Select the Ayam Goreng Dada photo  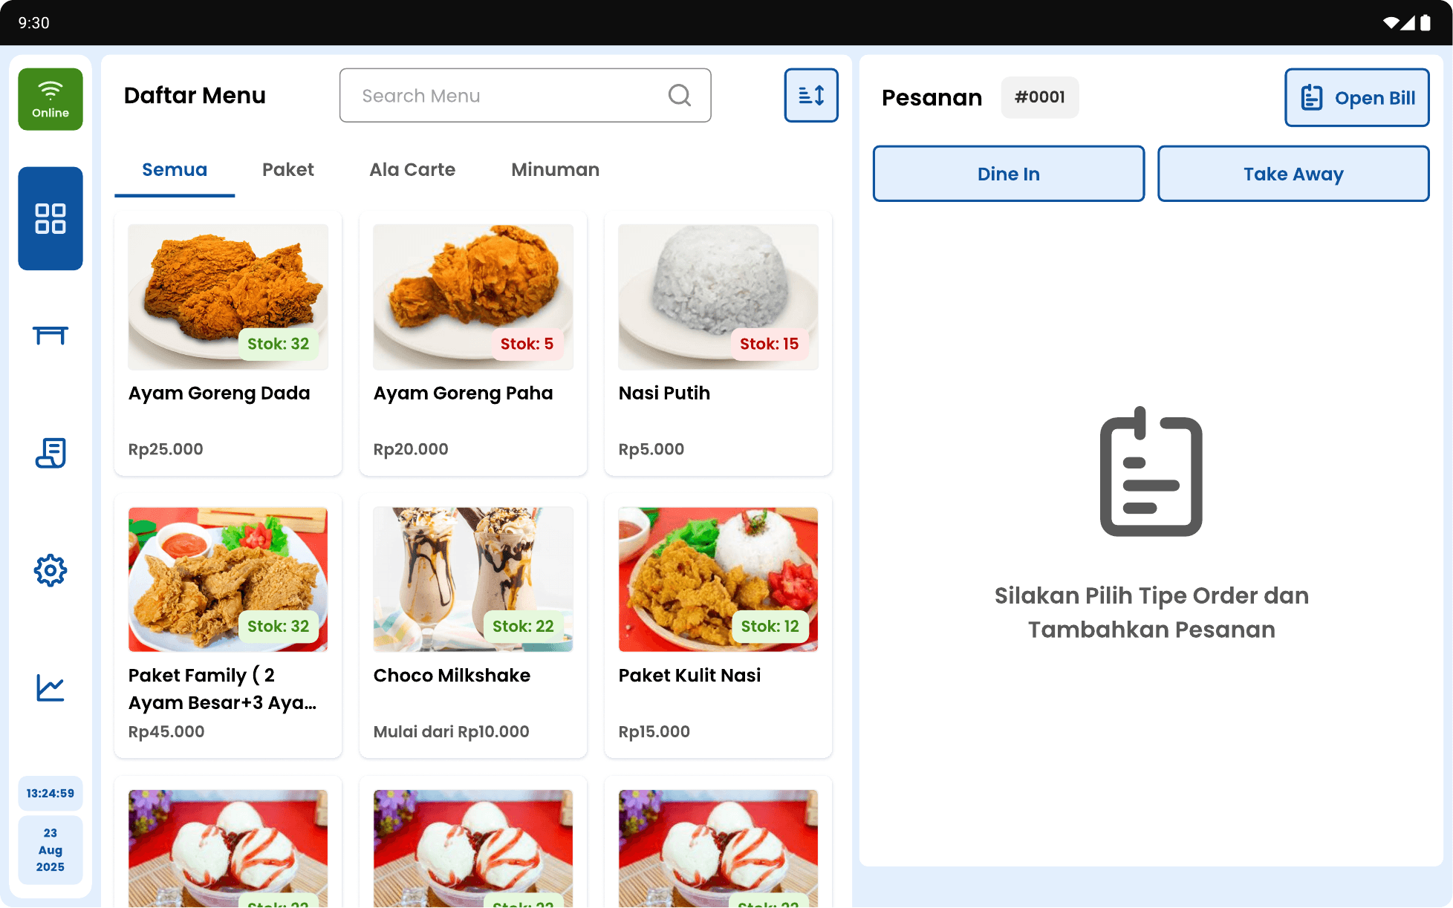tap(228, 297)
